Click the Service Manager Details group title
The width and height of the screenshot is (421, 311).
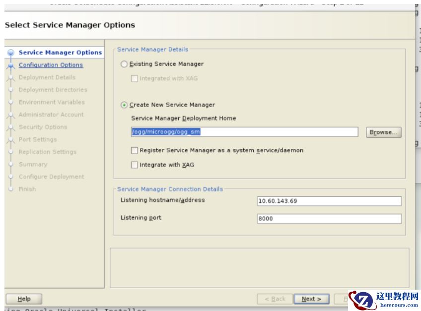coord(152,50)
